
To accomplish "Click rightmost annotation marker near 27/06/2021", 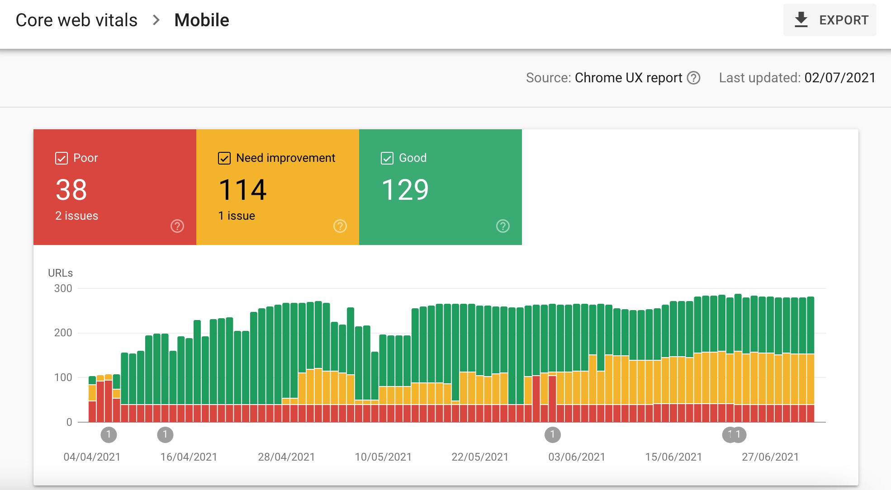I will 739,435.
